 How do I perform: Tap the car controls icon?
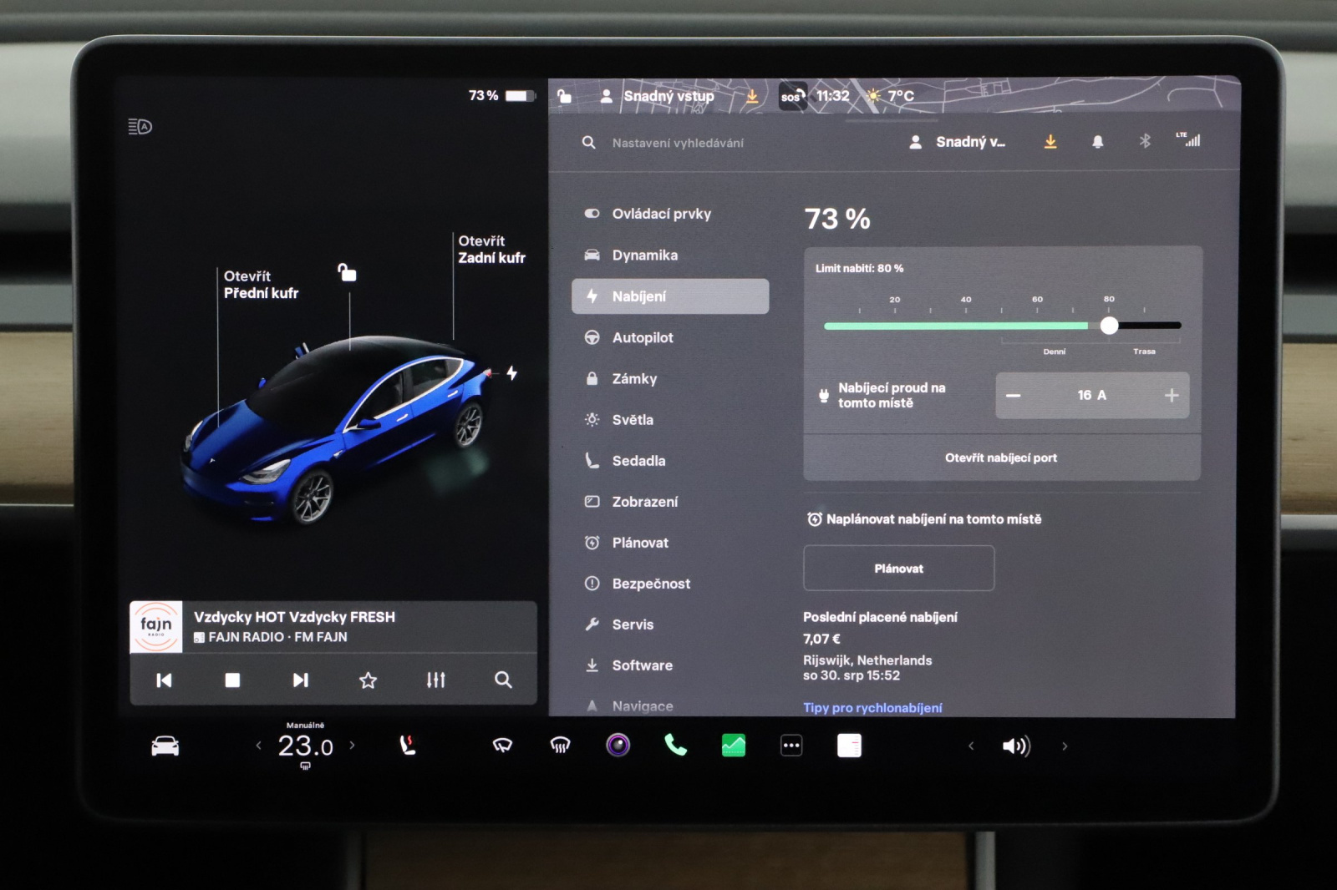click(x=165, y=746)
